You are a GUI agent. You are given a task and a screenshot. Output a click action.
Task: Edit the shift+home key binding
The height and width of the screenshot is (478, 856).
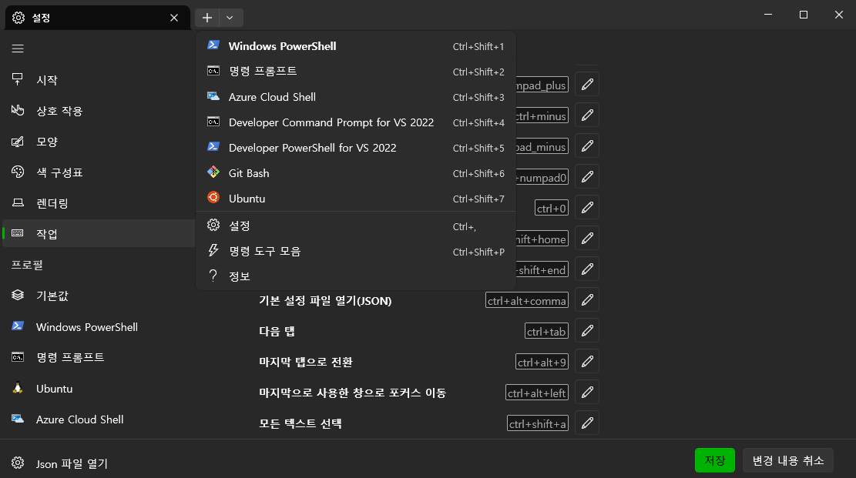(x=587, y=239)
